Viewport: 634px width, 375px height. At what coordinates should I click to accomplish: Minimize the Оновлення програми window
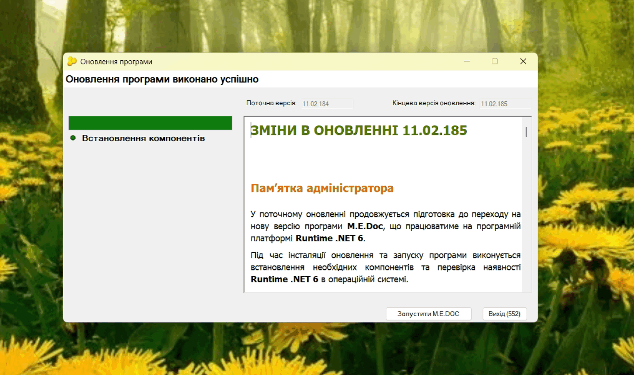pyautogui.click(x=467, y=62)
